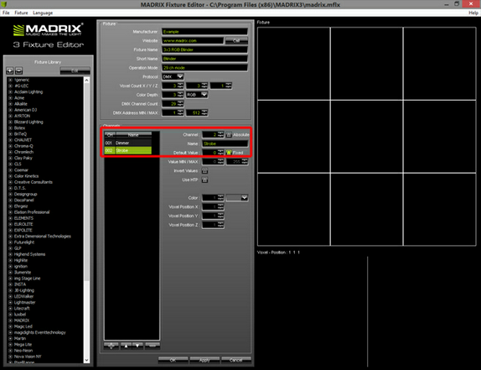Toggle the Absolute channel option
481x370 pixels.
[229, 134]
